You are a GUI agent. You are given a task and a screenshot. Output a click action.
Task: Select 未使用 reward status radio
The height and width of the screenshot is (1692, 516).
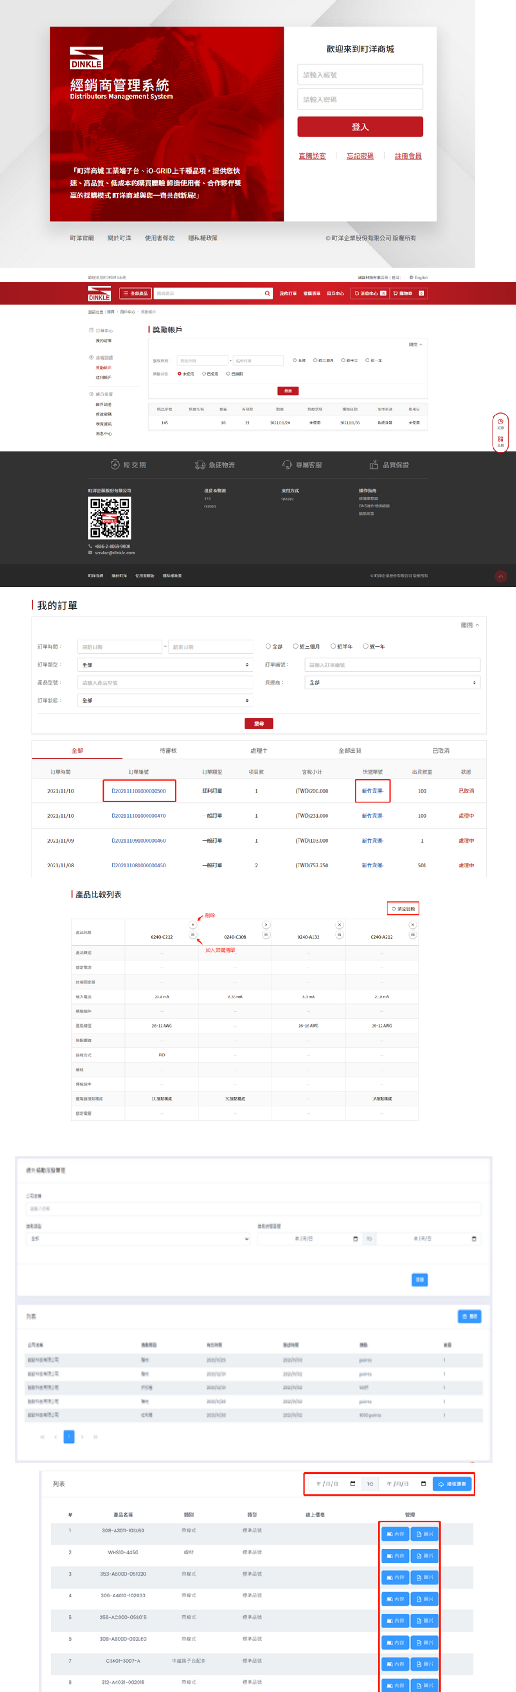coord(179,374)
